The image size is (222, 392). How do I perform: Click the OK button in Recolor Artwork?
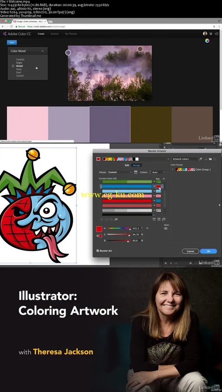208,251
